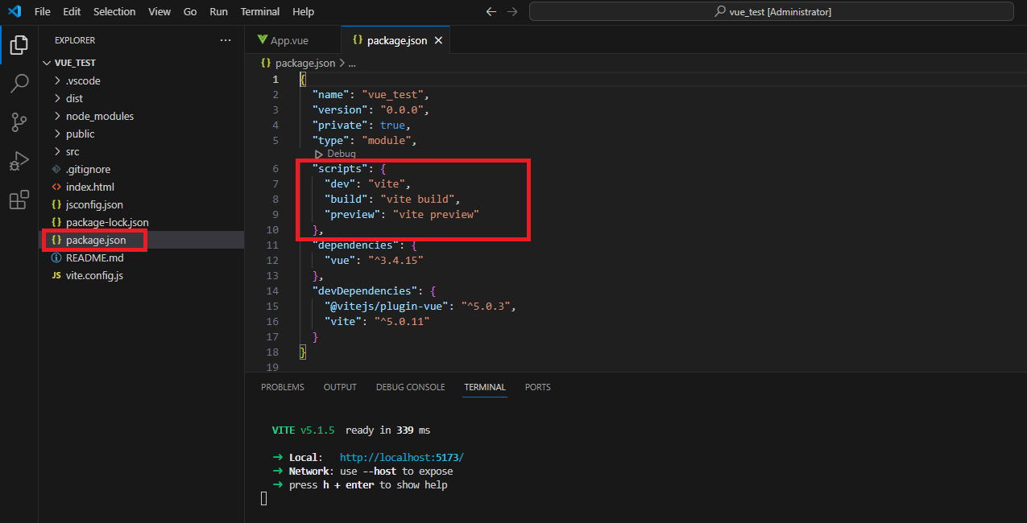The width and height of the screenshot is (1027, 523).
Task: Open the Selection menu
Action: coord(114,11)
